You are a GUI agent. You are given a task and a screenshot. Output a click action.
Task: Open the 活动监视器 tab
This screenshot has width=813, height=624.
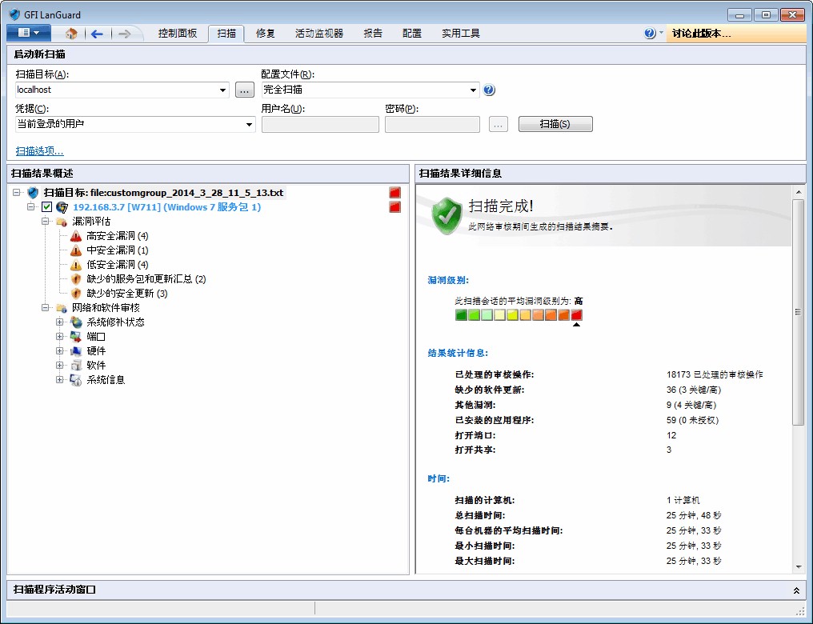(x=318, y=33)
